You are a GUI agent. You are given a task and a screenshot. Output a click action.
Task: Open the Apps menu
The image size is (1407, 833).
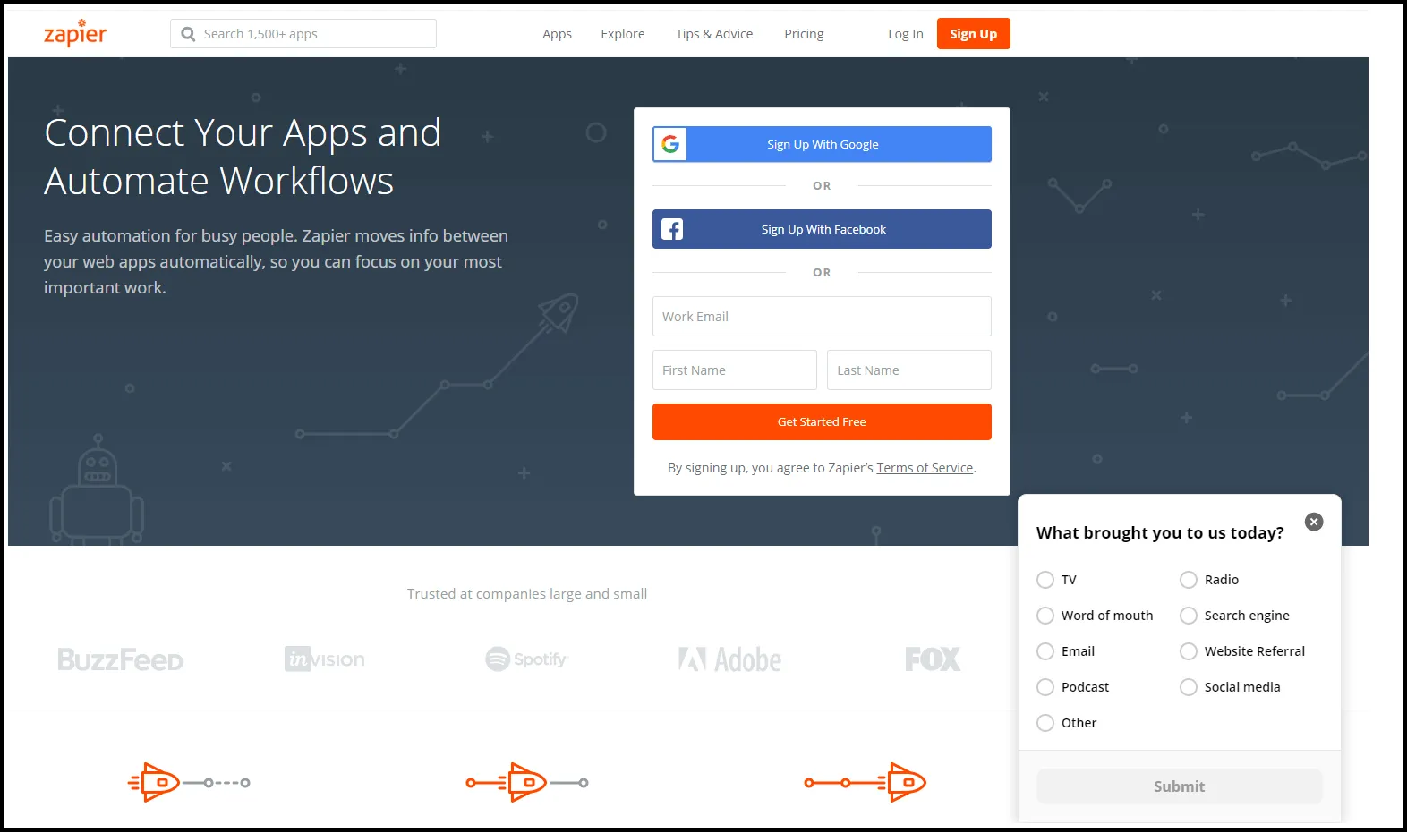557,34
